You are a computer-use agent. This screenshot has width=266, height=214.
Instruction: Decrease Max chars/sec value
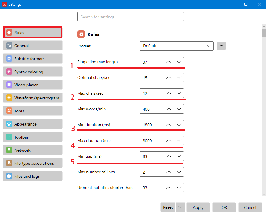tap(179, 93)
